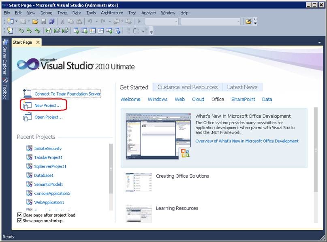327x242 pixels.
Task: Click Creating Office Solutions thumbnail
Action: coord(139,182)
